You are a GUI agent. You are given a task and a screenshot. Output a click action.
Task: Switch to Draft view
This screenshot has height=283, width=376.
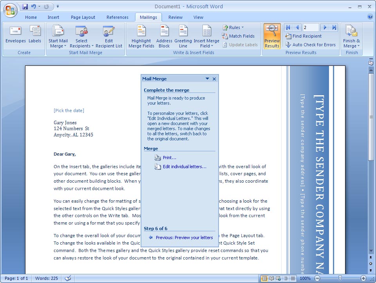pyautogui.click(x=293, y=278)
